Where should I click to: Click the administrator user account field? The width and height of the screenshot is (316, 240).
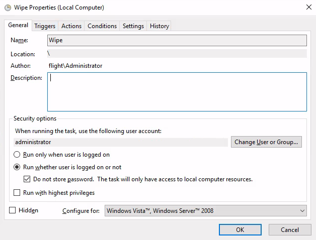tap(121, 142)
